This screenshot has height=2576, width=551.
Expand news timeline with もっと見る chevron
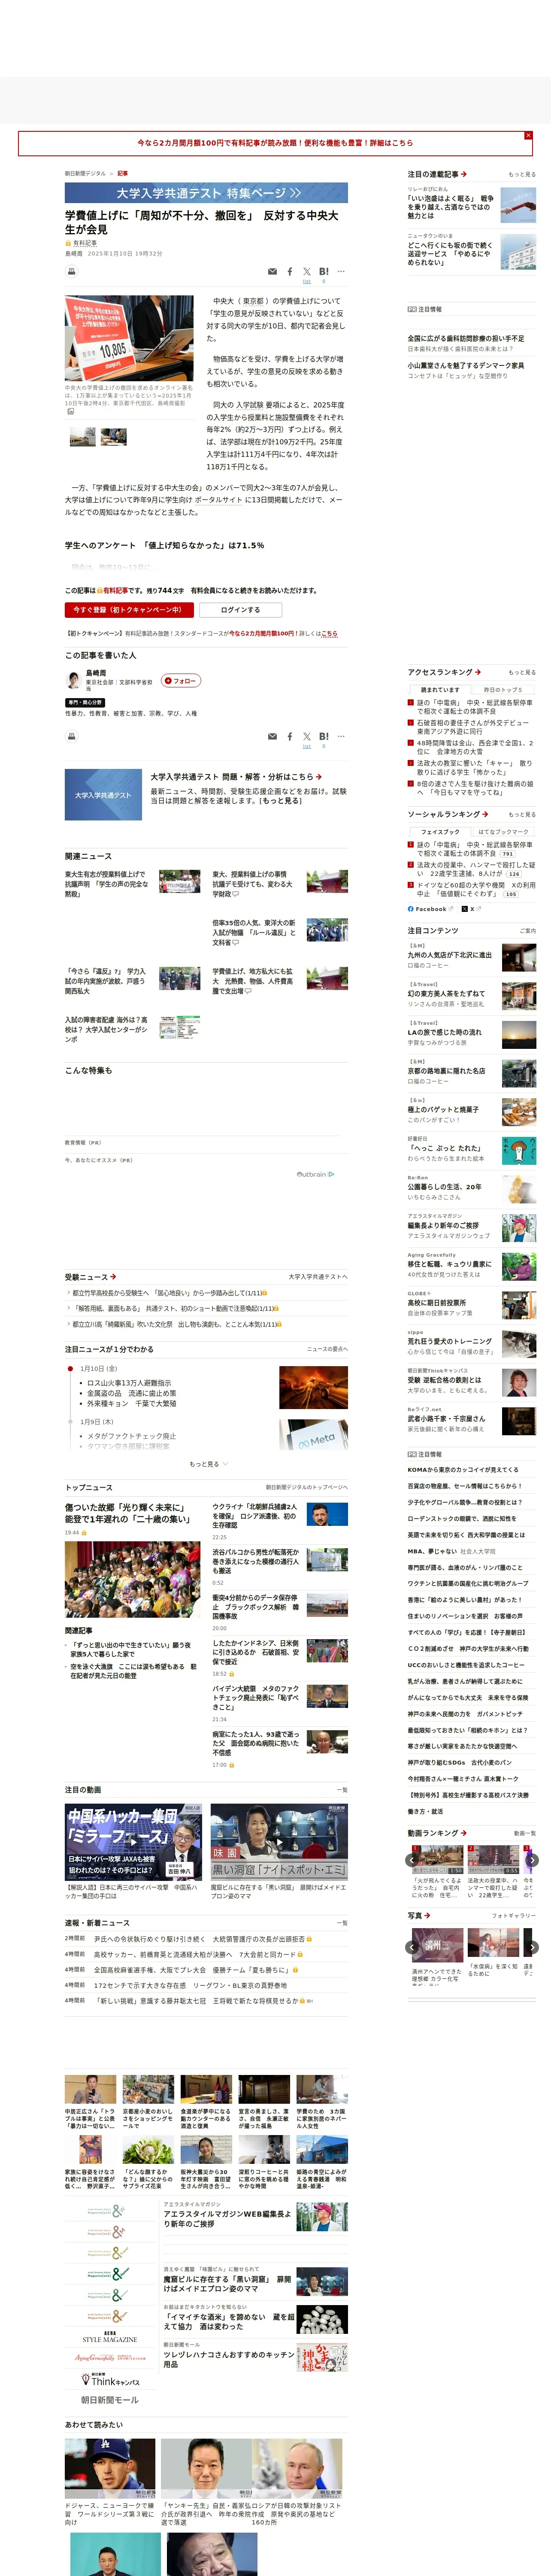(x=208, y=1464)
